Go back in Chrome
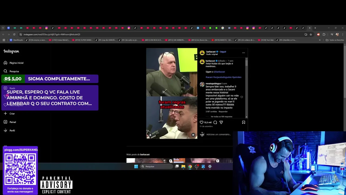The height and width of the screenshot is (195, 346). (x=3, y=34)
